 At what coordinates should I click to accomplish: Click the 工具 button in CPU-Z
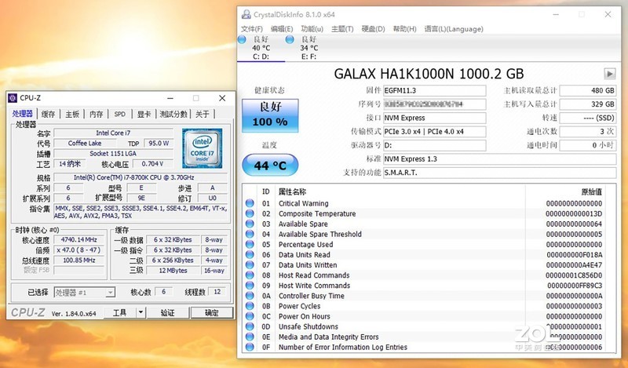120,312
